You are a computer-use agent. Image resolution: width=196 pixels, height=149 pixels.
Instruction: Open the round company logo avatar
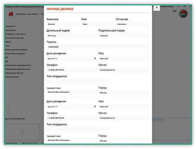click(x=183, y=14)
